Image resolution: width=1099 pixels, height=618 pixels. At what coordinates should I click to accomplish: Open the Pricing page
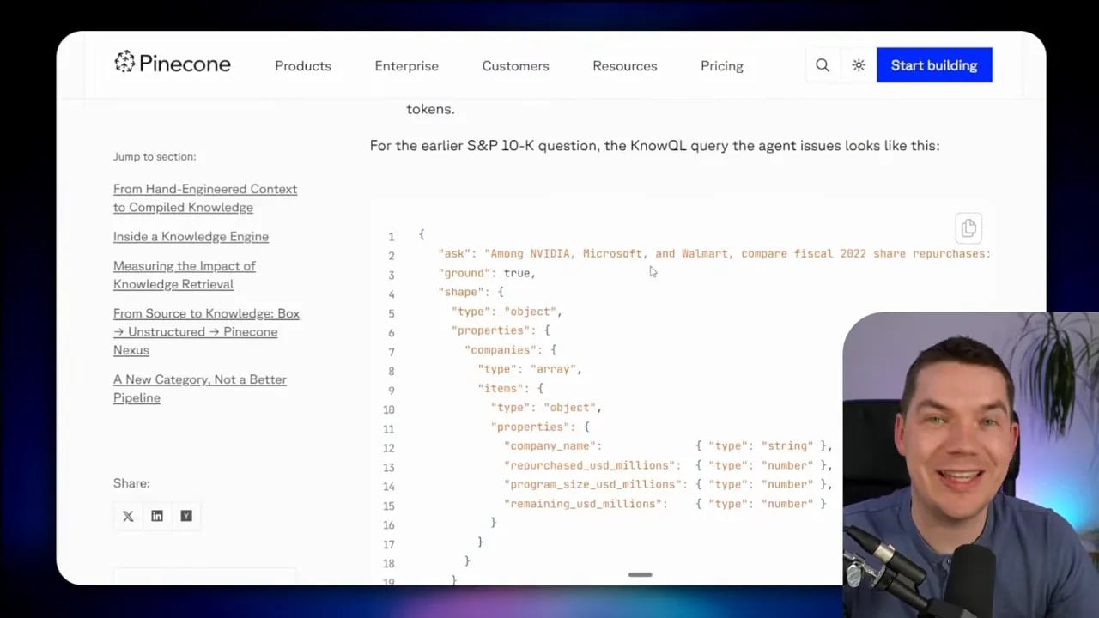pyautogui.click(x=722, y=66)
